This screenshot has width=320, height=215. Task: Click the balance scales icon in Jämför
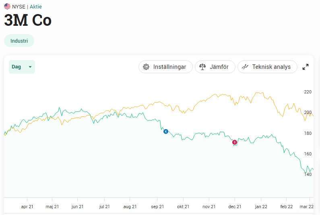tap(202, 67)
